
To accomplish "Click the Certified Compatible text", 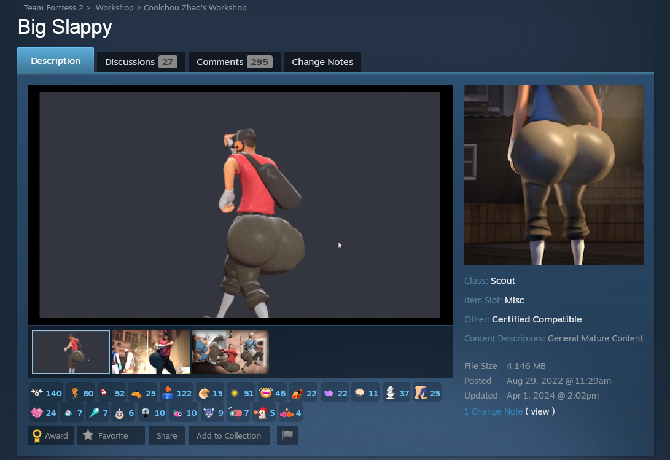I will click(x=537, y=319).
